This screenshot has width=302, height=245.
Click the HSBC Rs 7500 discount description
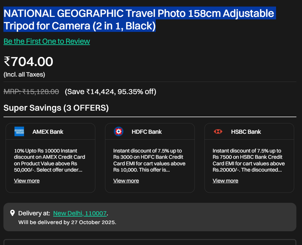click(249, 160)
